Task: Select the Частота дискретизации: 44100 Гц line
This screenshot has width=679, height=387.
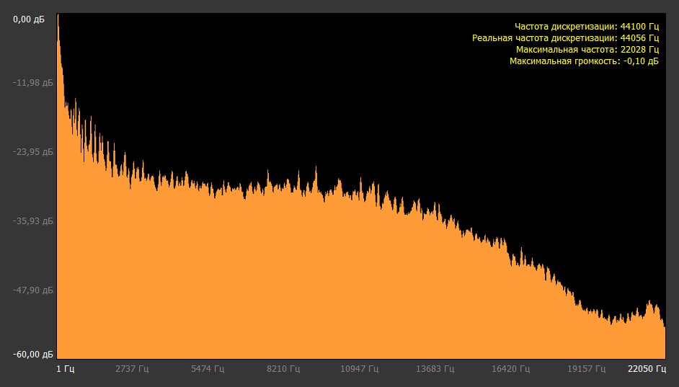Action: click(x=587, y=27)
